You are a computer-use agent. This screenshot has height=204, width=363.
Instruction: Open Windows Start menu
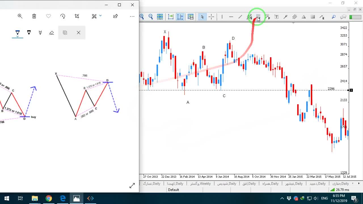pos(7,198)
